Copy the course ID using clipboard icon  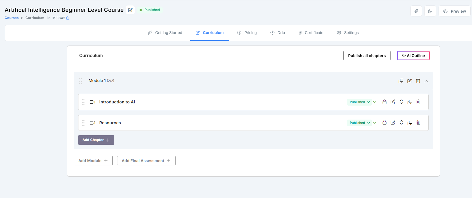pyautogui.click(x=68, y=18)
